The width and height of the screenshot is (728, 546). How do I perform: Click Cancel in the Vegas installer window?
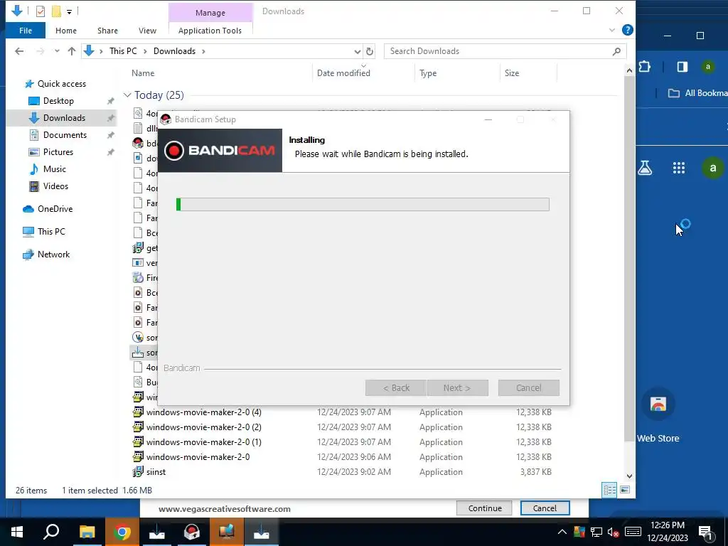point(545,508)
